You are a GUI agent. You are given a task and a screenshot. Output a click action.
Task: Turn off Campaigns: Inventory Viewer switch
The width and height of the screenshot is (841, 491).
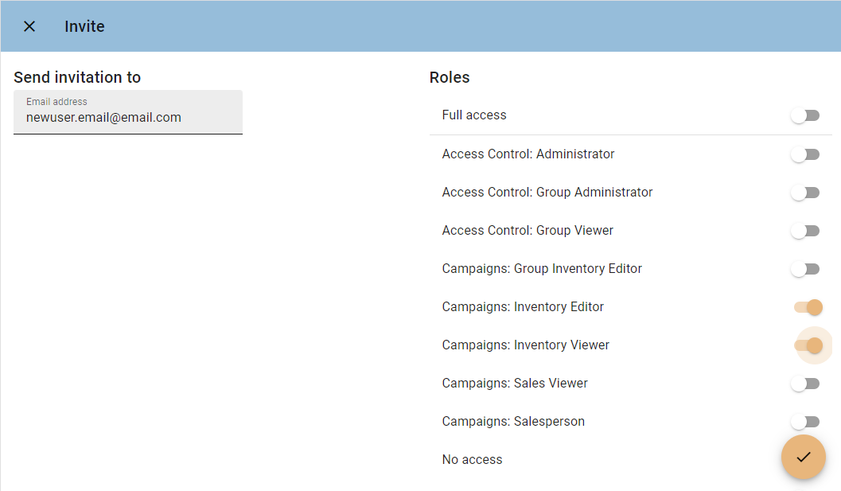click(808, 345)
